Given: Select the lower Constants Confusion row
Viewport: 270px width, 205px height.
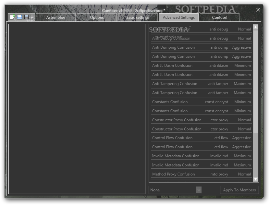Looking at the screenshot, I should coord(202,111).
